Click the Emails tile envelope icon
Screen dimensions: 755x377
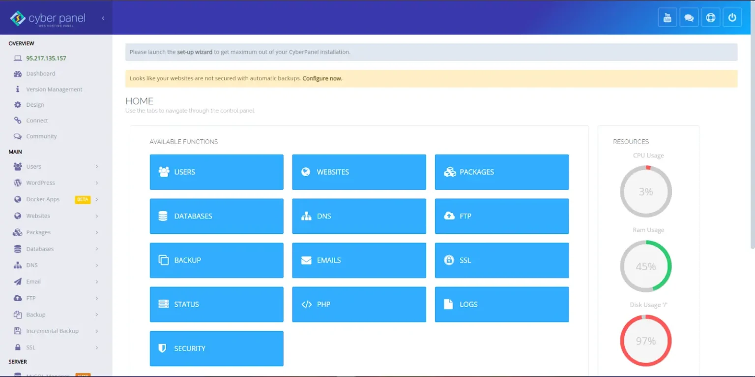[x=306, y=260]
